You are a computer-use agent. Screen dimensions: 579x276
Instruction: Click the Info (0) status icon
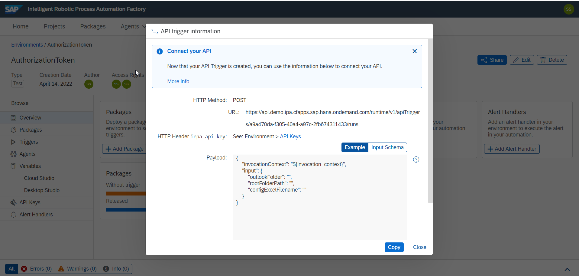(106, 269)
